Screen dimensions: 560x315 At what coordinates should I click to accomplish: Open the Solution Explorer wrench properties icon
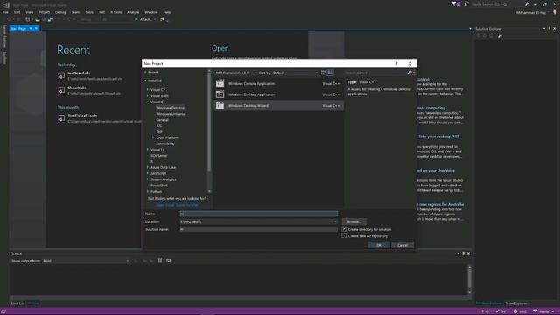(x=500, y=36)
